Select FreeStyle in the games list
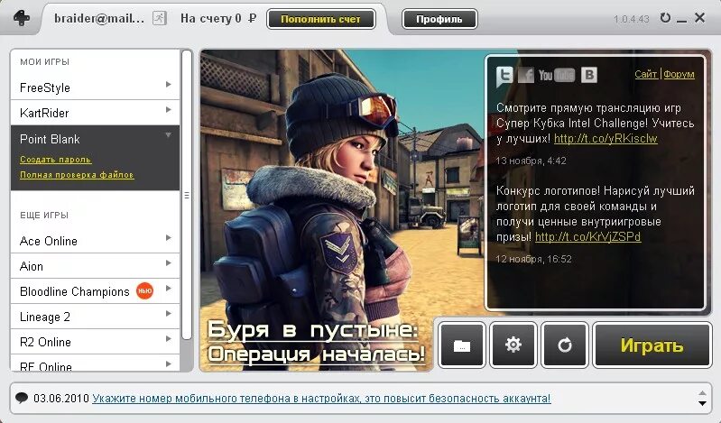This screenshot has width=721, height=423. tap(95, 87)
